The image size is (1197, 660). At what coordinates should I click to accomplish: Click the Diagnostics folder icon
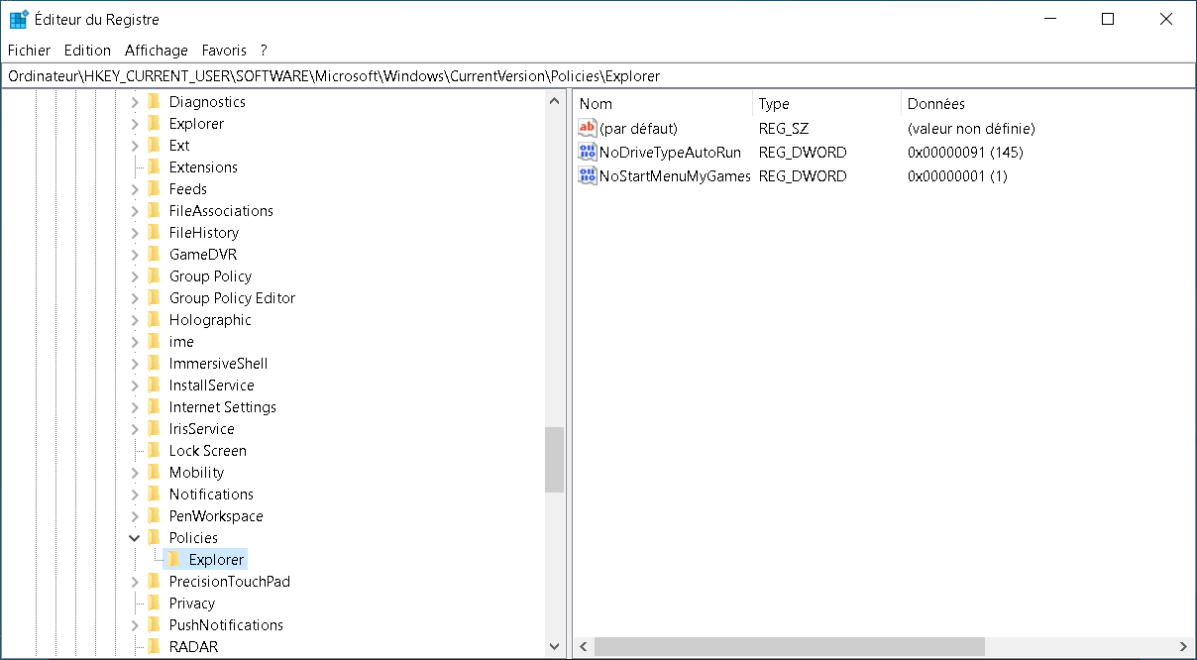[154, 102]
